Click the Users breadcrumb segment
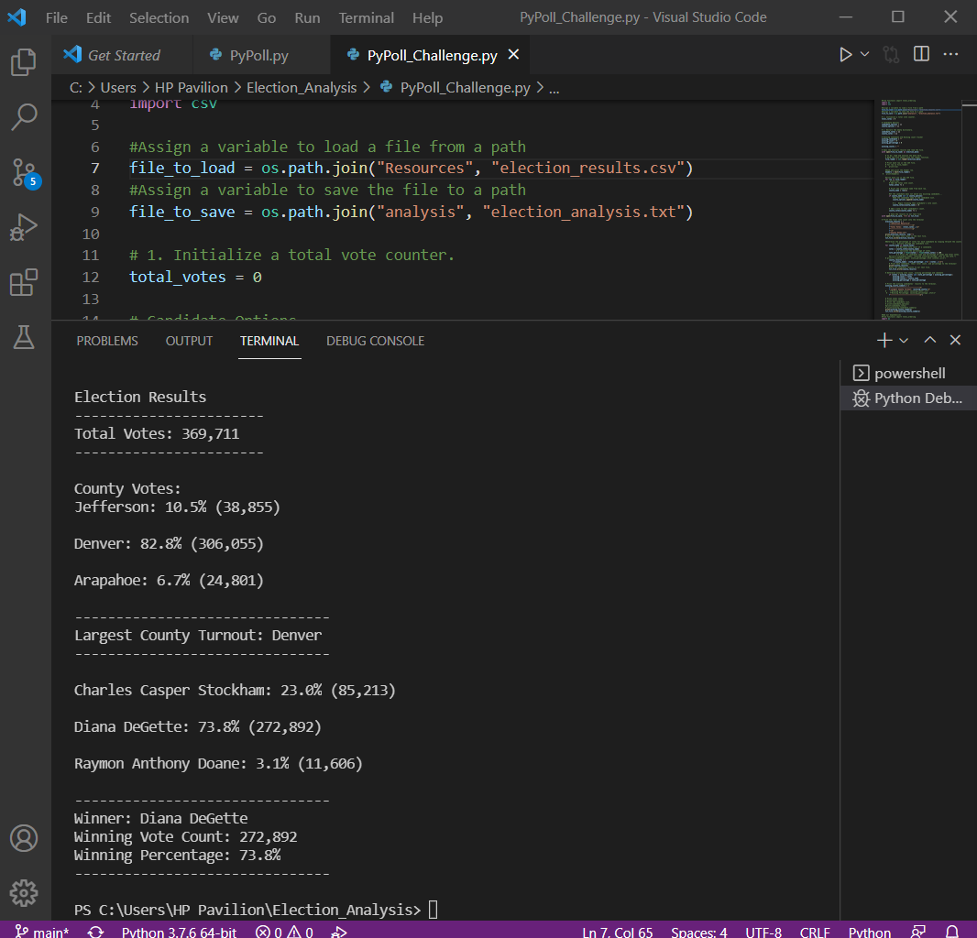The width and height of the screenshot is (977, 938). (x=118, y=88)
